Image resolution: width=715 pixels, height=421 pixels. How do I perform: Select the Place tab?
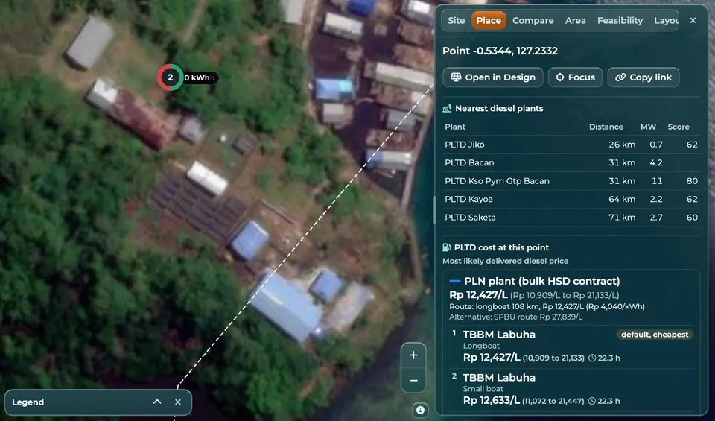click(x=489, y=21)
